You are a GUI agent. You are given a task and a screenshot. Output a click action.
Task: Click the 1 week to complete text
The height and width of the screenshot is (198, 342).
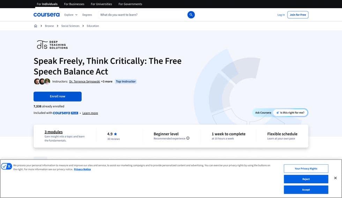[229, 134]
